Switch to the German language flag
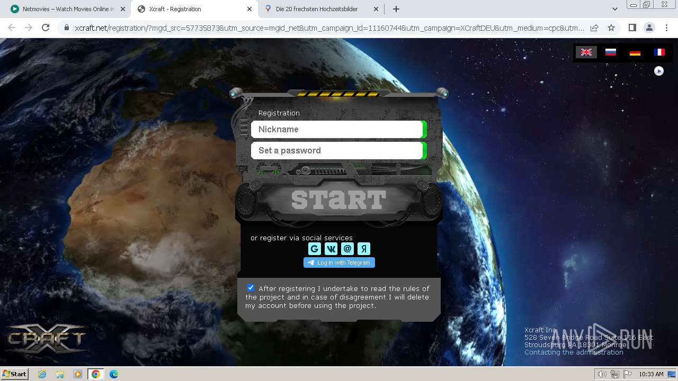 pos(635,52)
